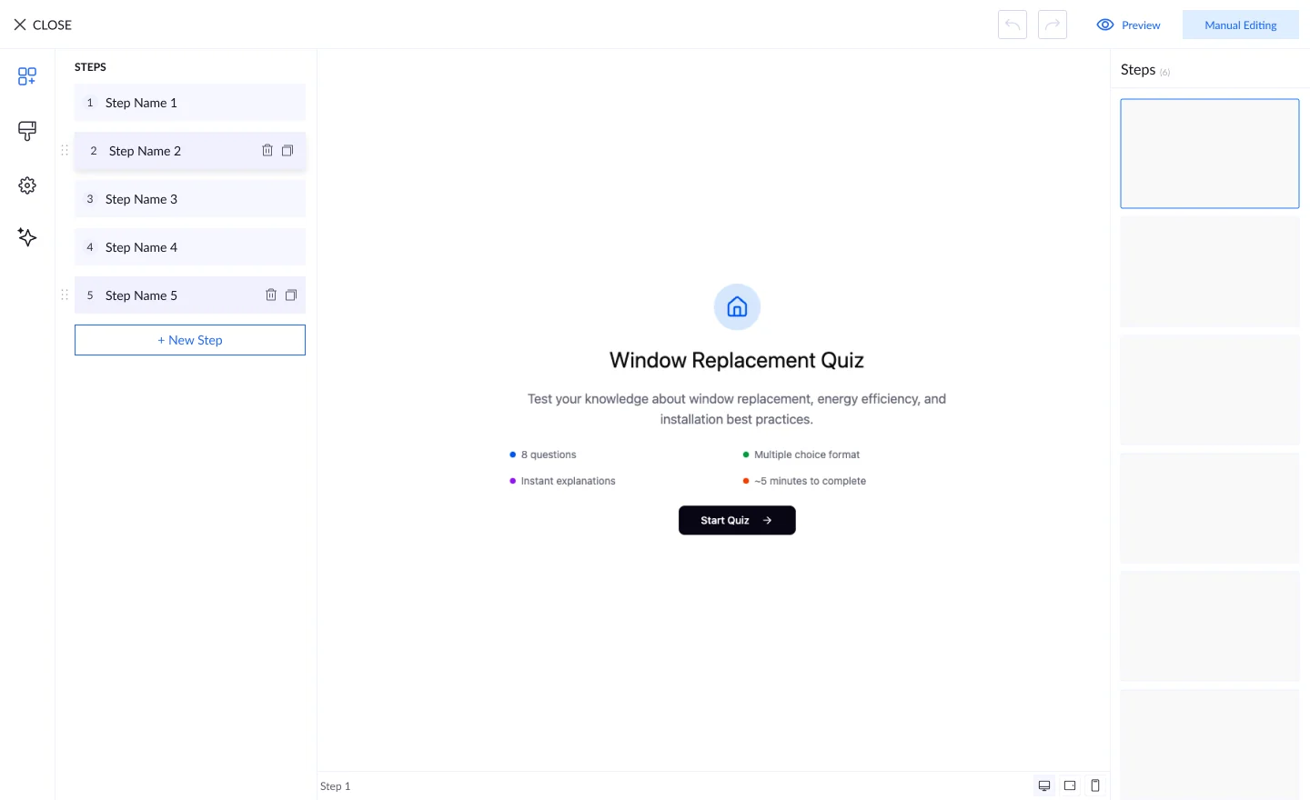Click the "~5 minutes to complete" text
Screen dimensions: 1310x800
pos(810,481)
